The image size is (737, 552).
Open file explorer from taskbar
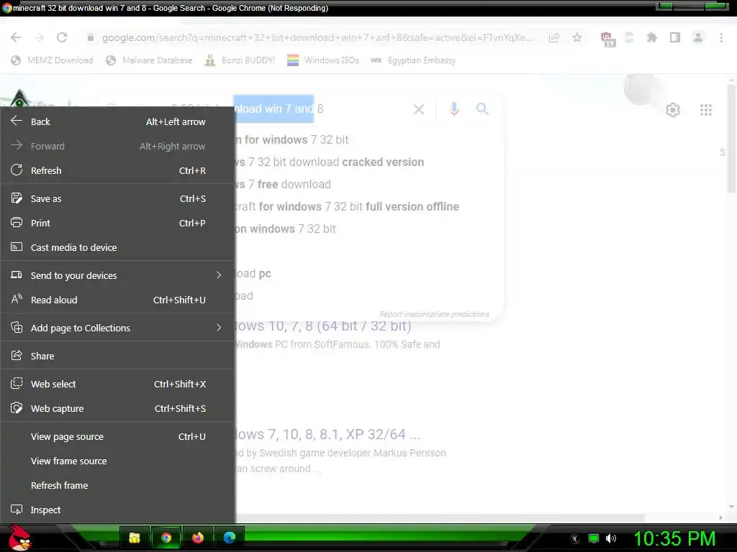click(135, 538)
